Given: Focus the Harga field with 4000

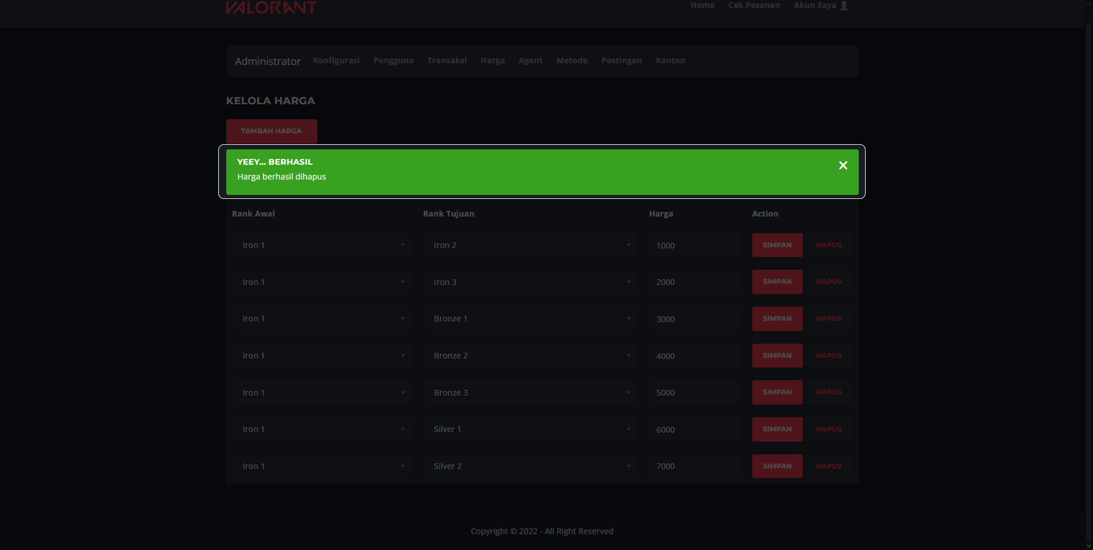Looking at the screenshot, I should click(694, 356).
